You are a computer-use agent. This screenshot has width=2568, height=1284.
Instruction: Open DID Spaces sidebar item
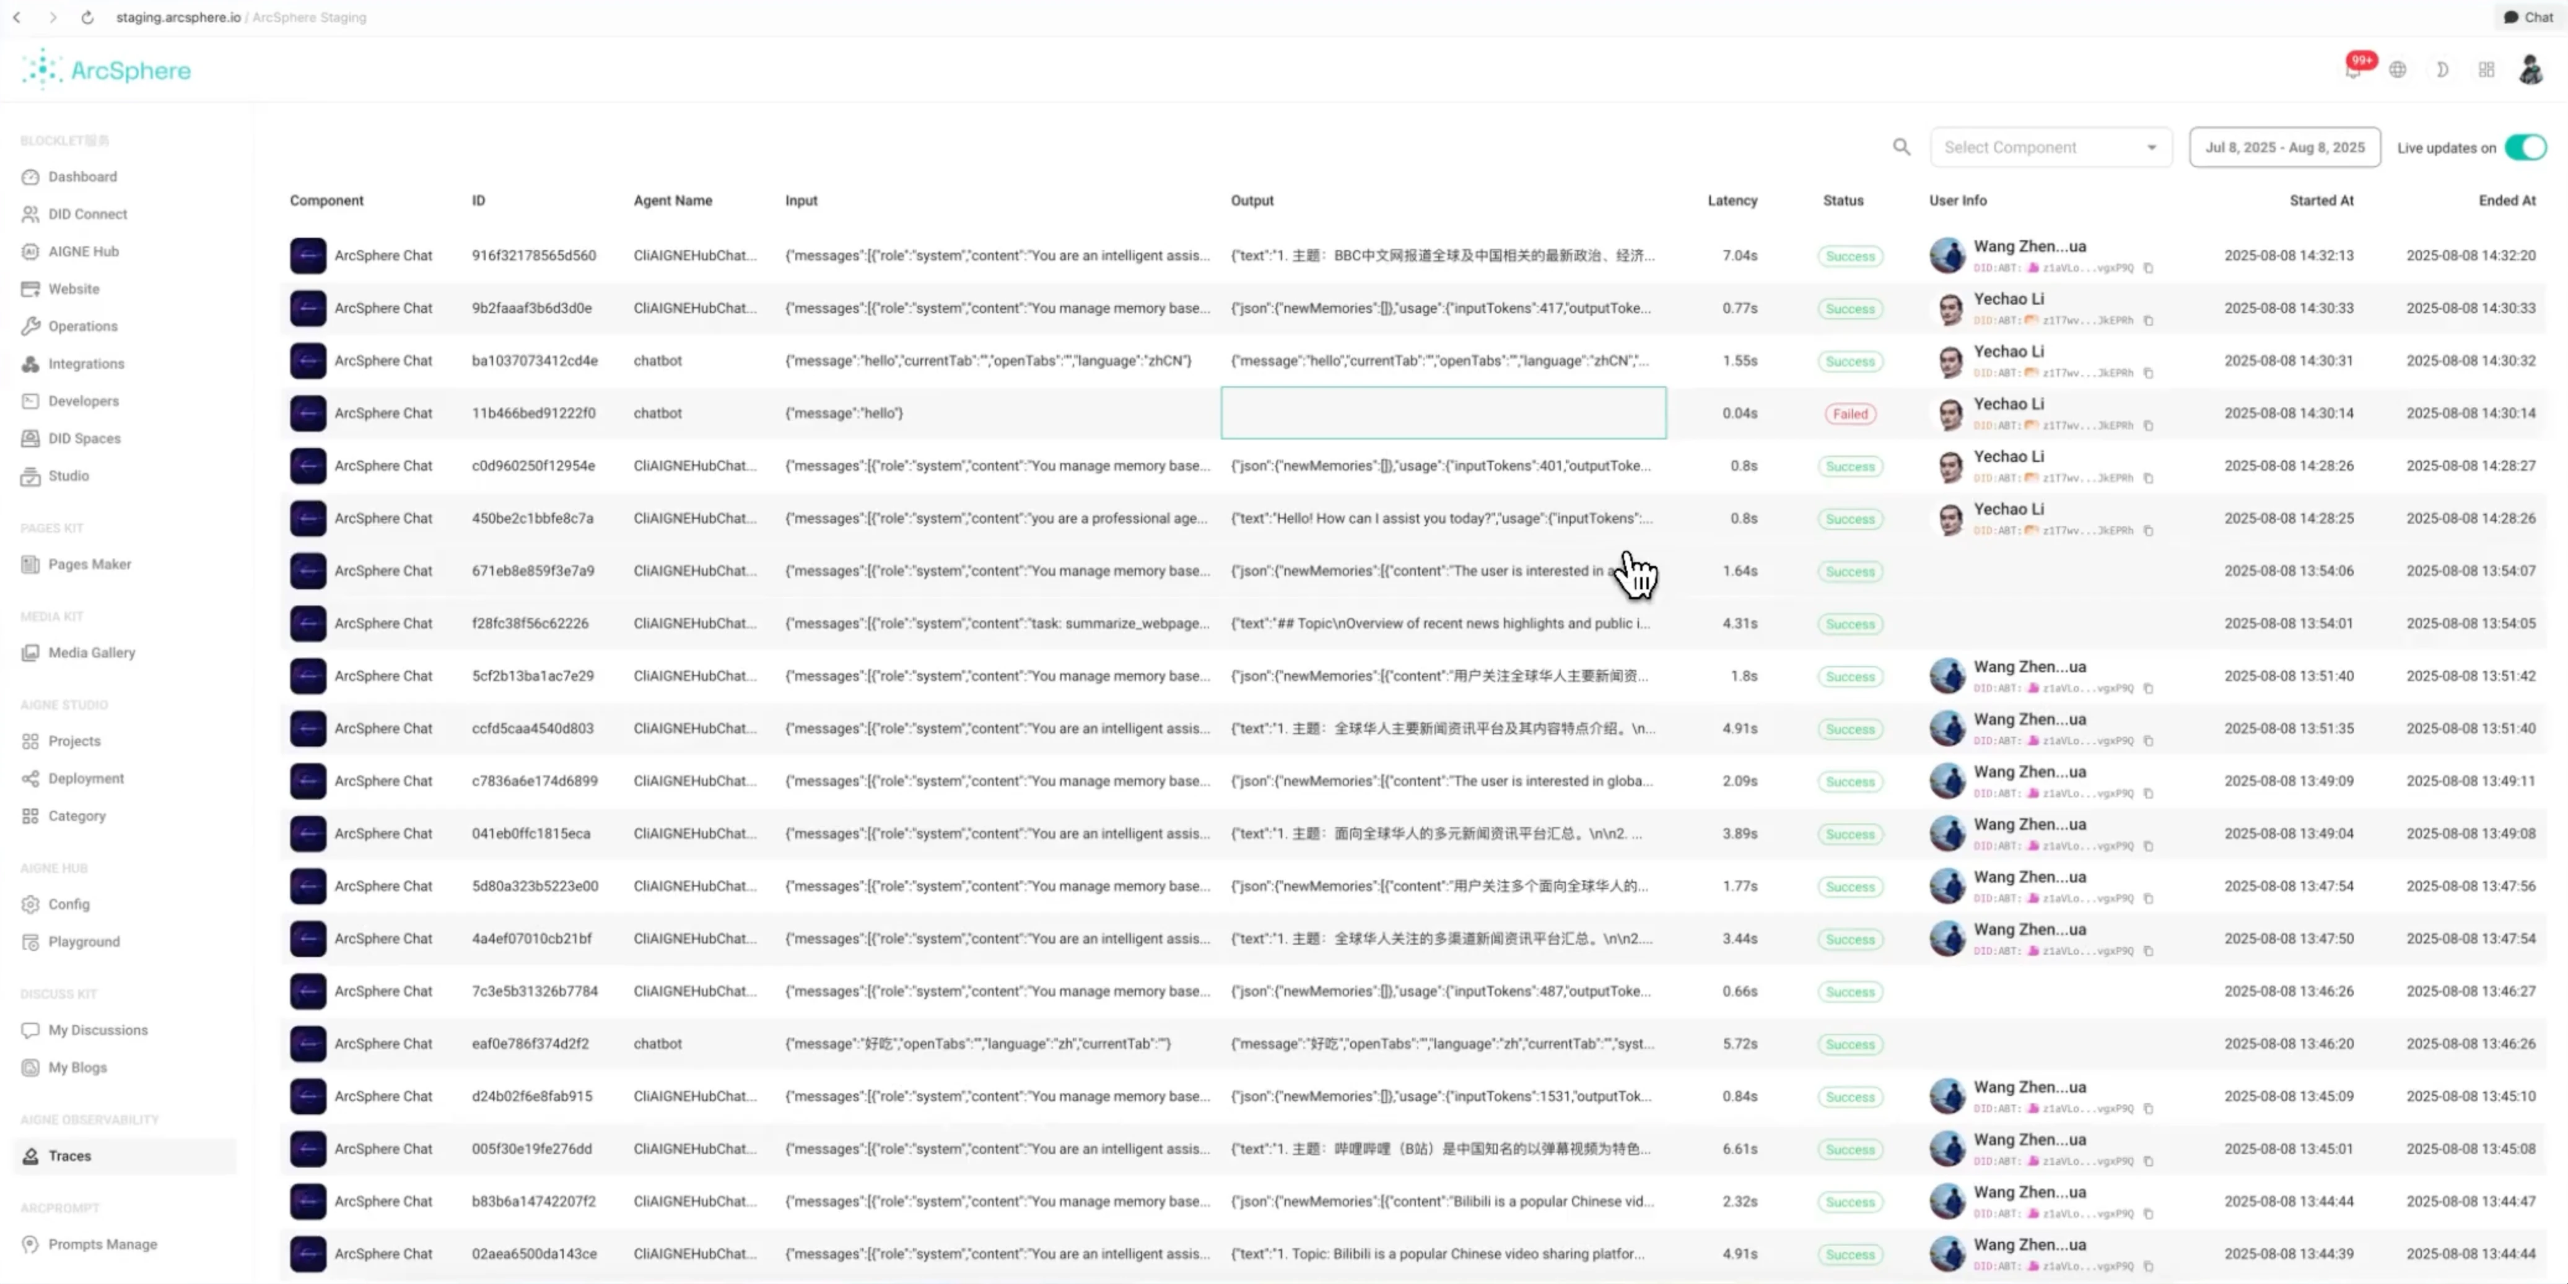tap(85, 438)
